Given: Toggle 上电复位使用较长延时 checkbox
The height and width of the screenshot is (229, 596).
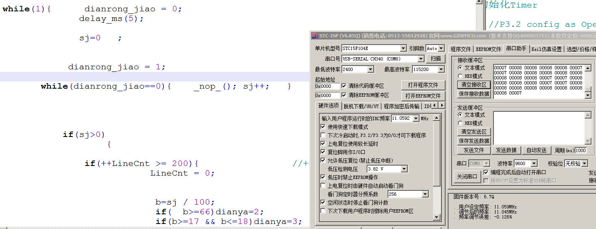Looking at the screenshot, I should point(323,144).
